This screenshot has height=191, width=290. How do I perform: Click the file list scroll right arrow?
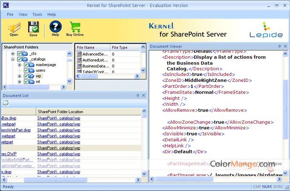pyautogui.click(x=137, y=76)
